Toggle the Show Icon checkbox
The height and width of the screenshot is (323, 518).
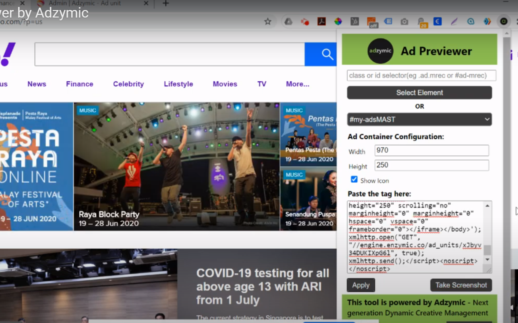tap(354, 179)
